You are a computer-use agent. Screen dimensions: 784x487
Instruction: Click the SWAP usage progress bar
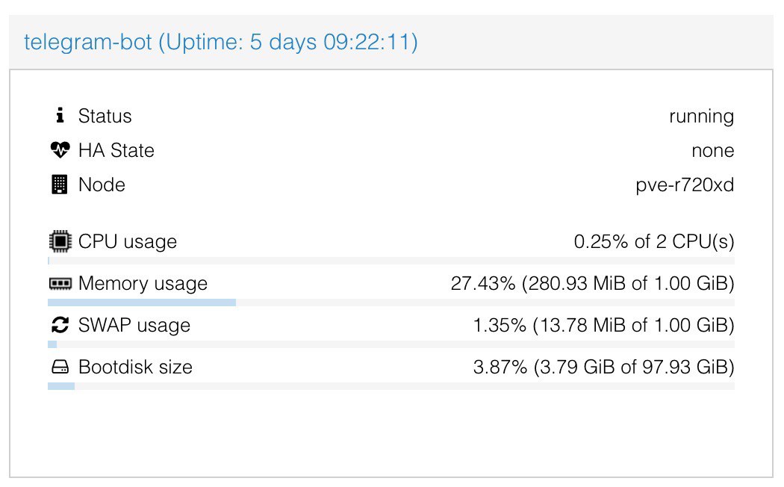coord(391,344)
